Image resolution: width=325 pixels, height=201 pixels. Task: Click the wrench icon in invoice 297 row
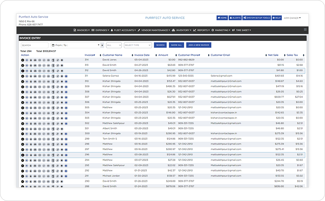point(58,150)
